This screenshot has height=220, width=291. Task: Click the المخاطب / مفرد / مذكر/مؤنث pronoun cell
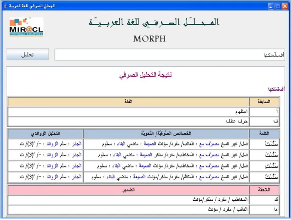[x=128, y=200]
